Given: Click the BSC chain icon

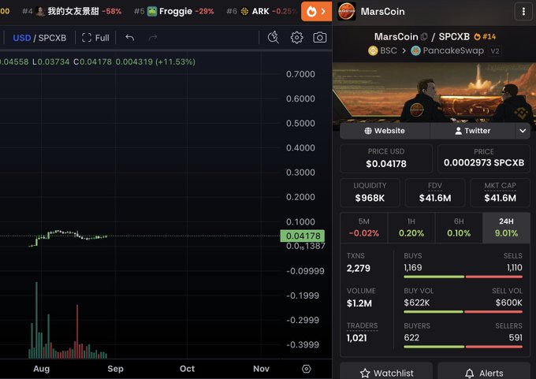Looking at the screenshot, I should point(373,50).
